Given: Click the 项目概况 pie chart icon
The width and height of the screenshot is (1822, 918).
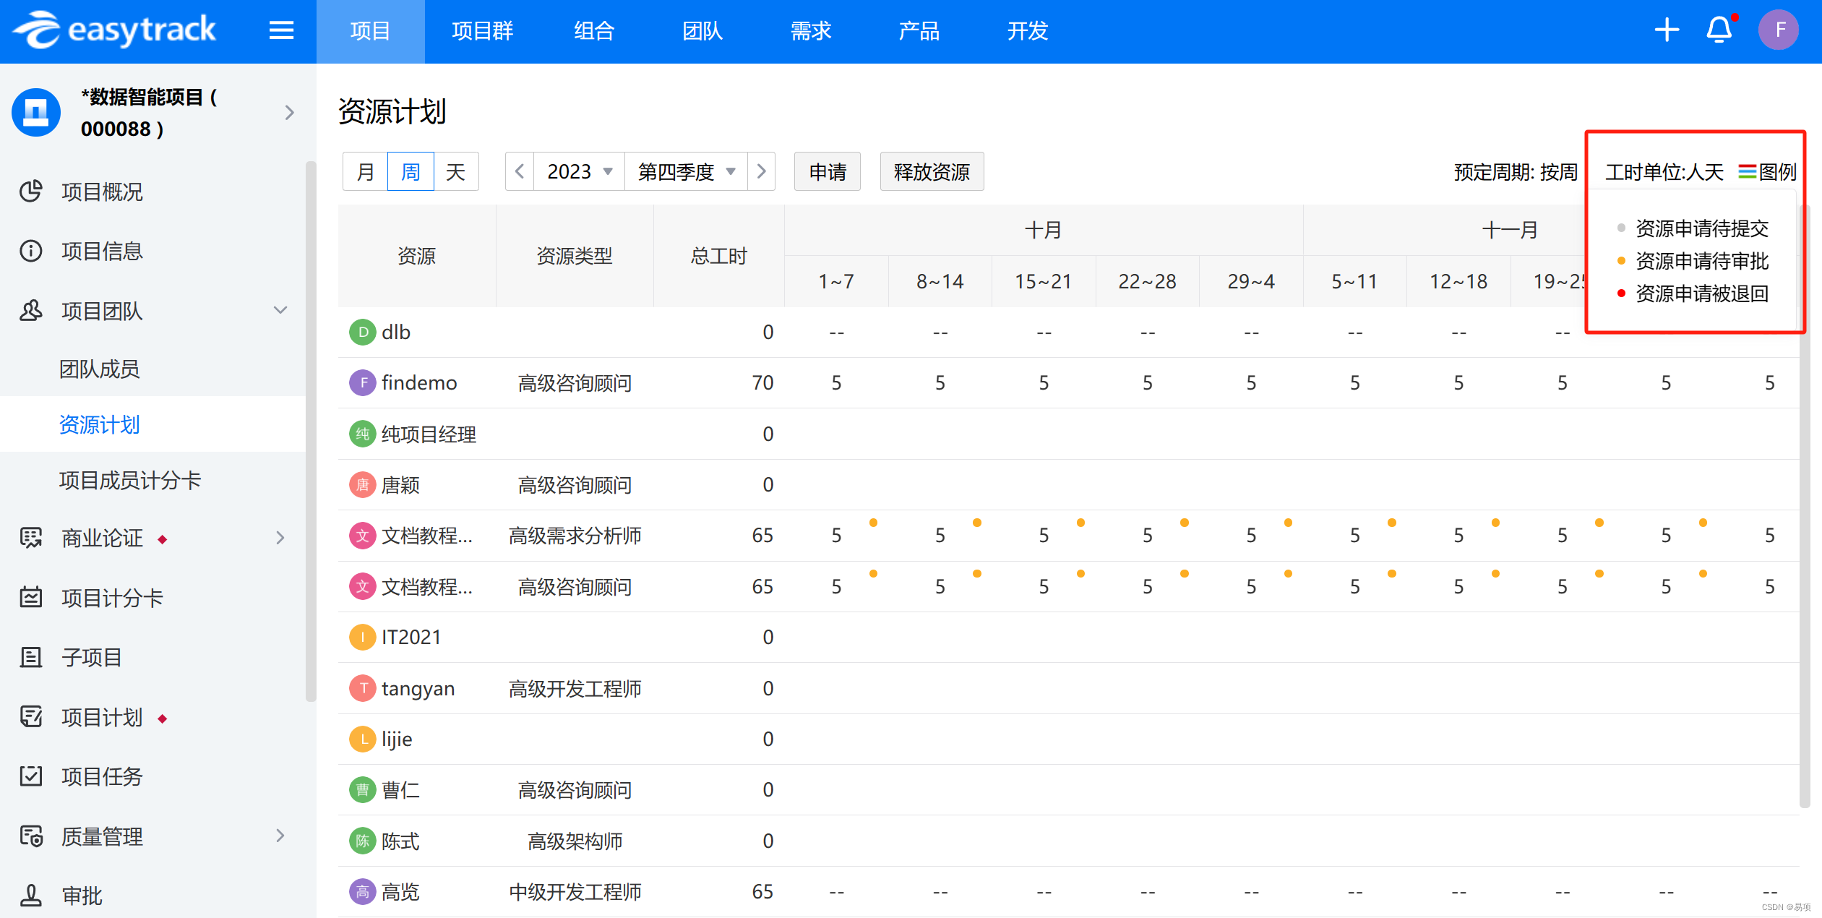Looking at the screenshot, I should point(31,192).
